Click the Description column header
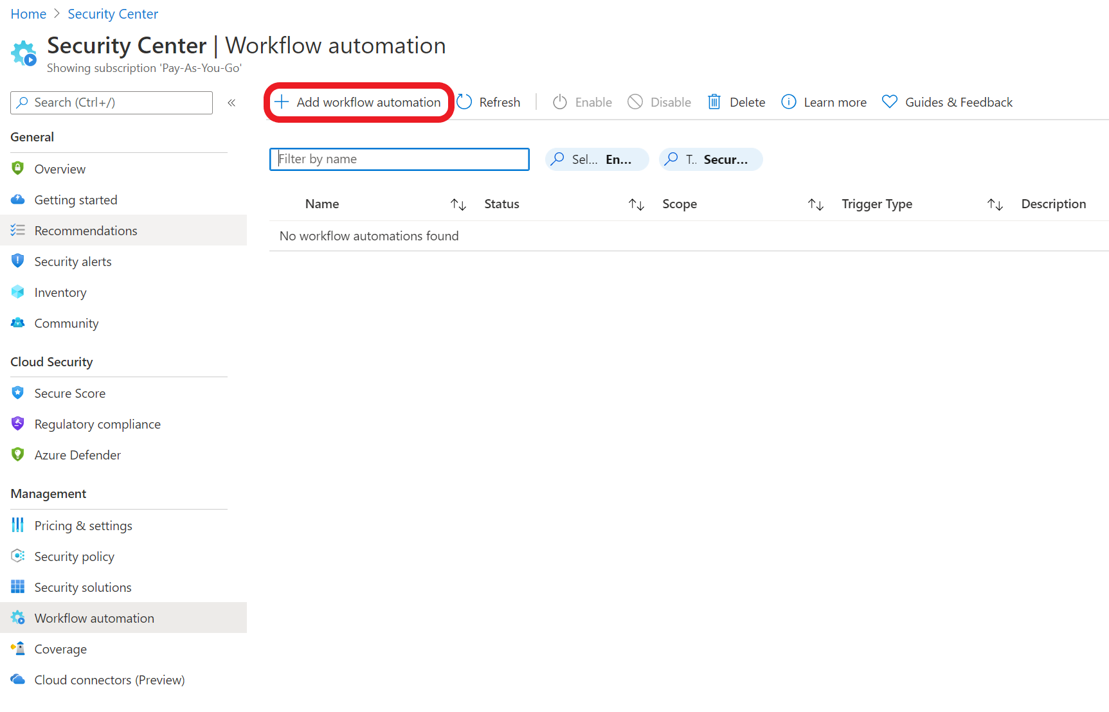Viewport: 1109px width, 712px height. (1054, 204)
